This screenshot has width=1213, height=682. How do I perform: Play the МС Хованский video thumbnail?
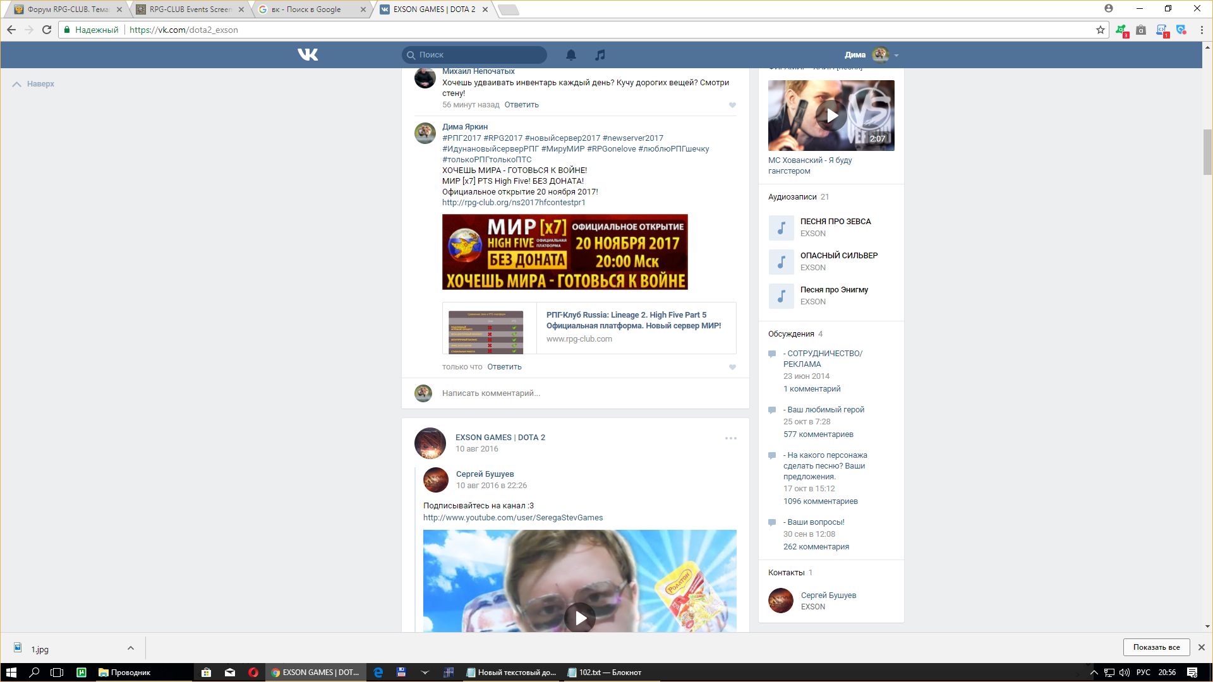coord(831,116)
